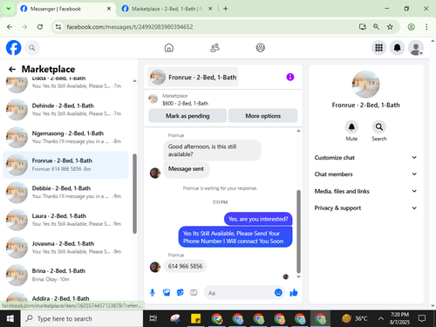This screenshot has width=436, height=327.
Task: Click the conversation list scrollbar
Action: [x=134, y=194]
